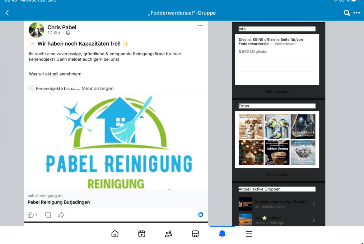This screenshot has height=244, width=364.
Task: Open comments with speech bubble icon
Action: [48, 215]
